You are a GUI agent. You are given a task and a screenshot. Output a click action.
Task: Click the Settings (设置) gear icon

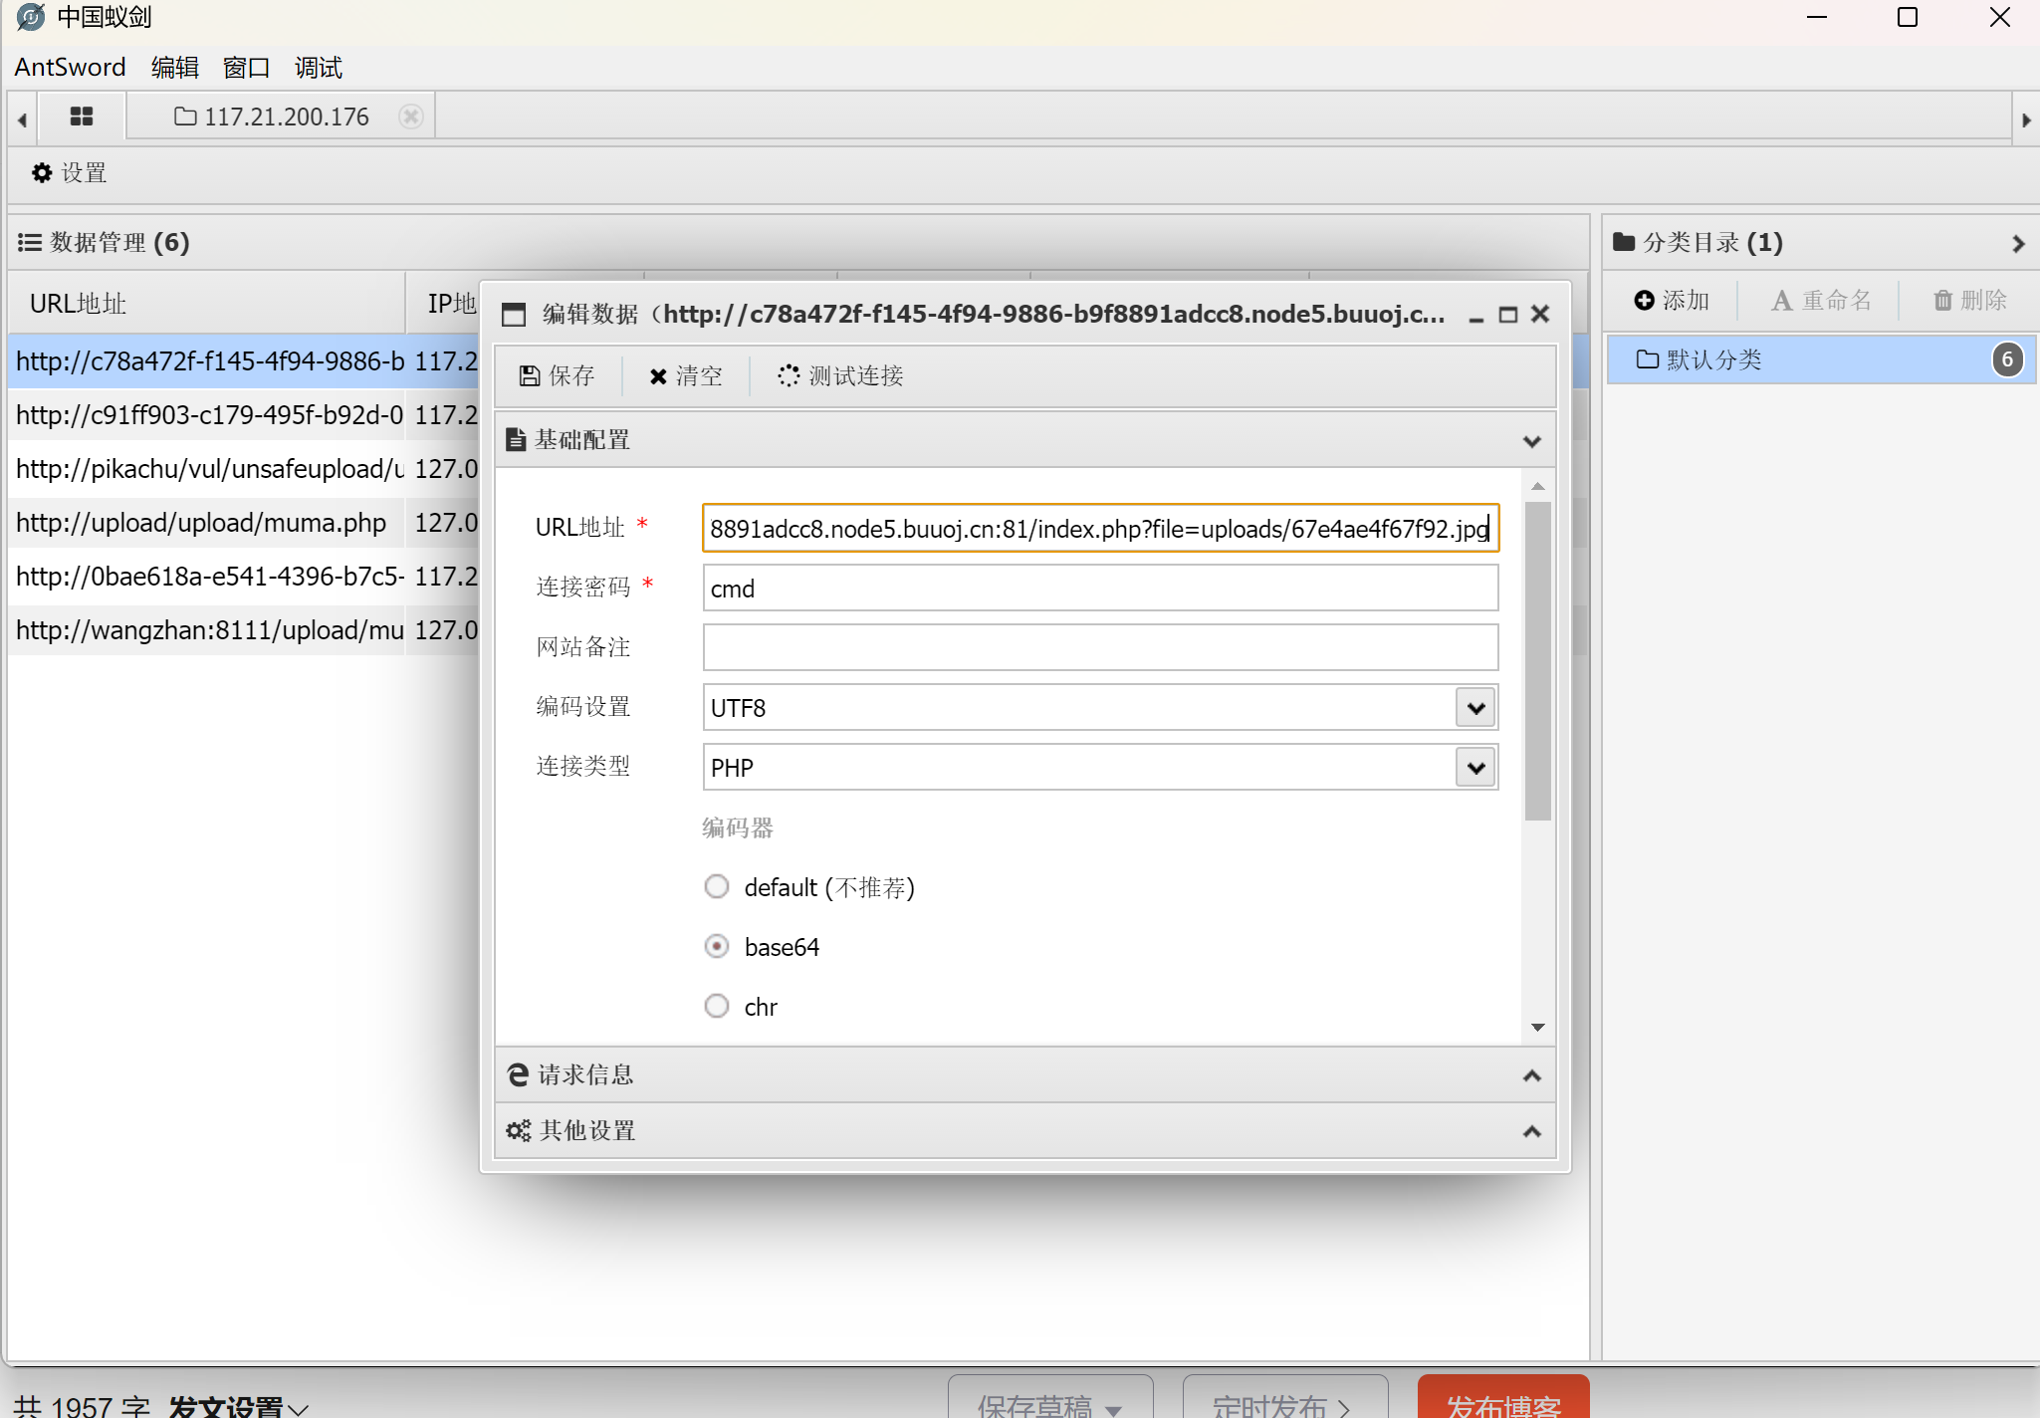(42, 173)
